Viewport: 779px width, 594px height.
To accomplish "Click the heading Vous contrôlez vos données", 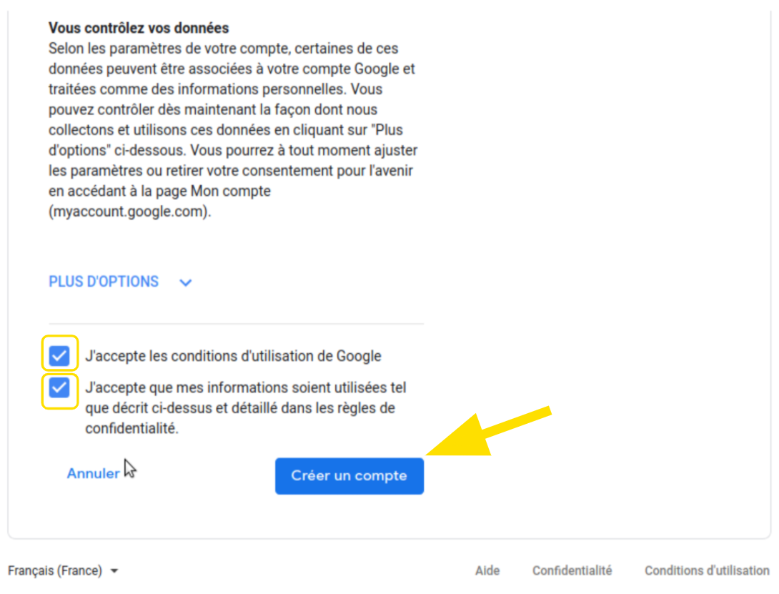I will click(x=139, y=28).
